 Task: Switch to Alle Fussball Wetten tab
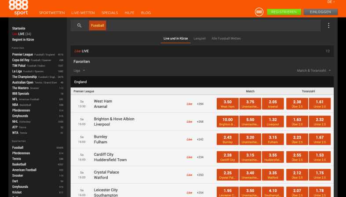click(x=226, y=38)
